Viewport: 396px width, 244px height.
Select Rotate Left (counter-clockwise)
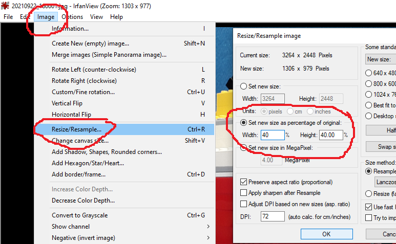coord(94,70)
